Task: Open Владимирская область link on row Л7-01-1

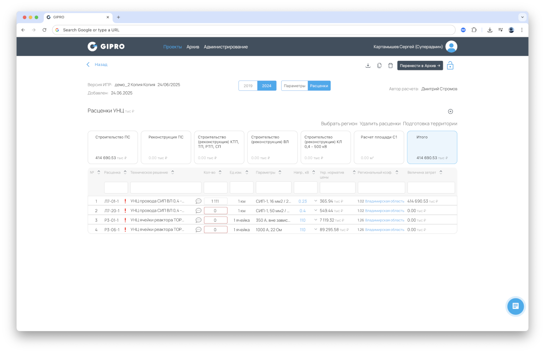Action: pyautogui.click(x=385, y=201)
